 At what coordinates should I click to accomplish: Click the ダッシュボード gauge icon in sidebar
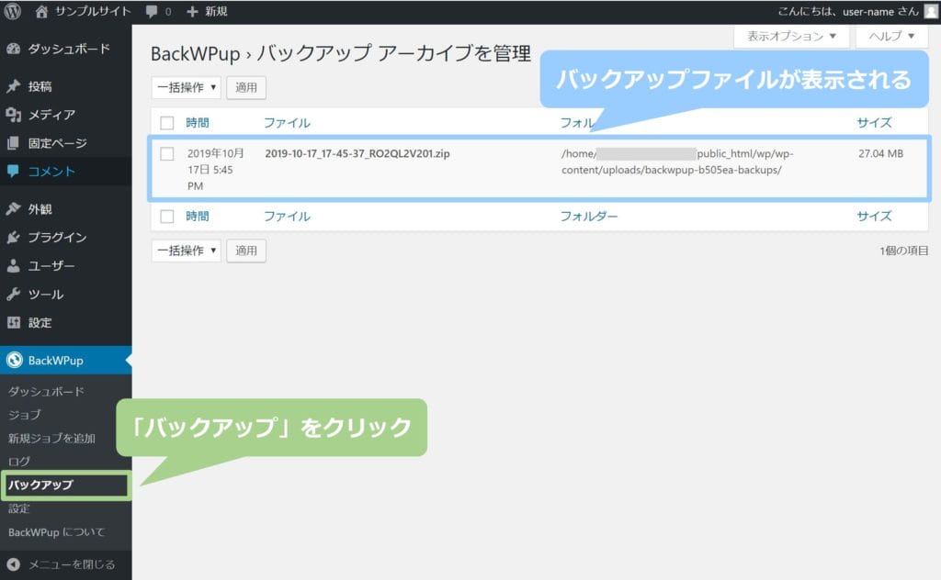pyautogui.click(x=14, y=49)
